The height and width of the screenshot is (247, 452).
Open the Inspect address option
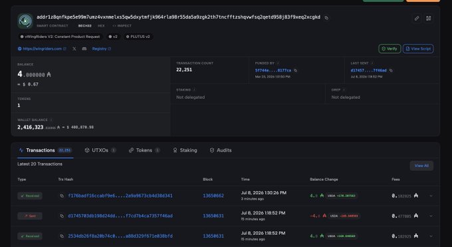122,26
